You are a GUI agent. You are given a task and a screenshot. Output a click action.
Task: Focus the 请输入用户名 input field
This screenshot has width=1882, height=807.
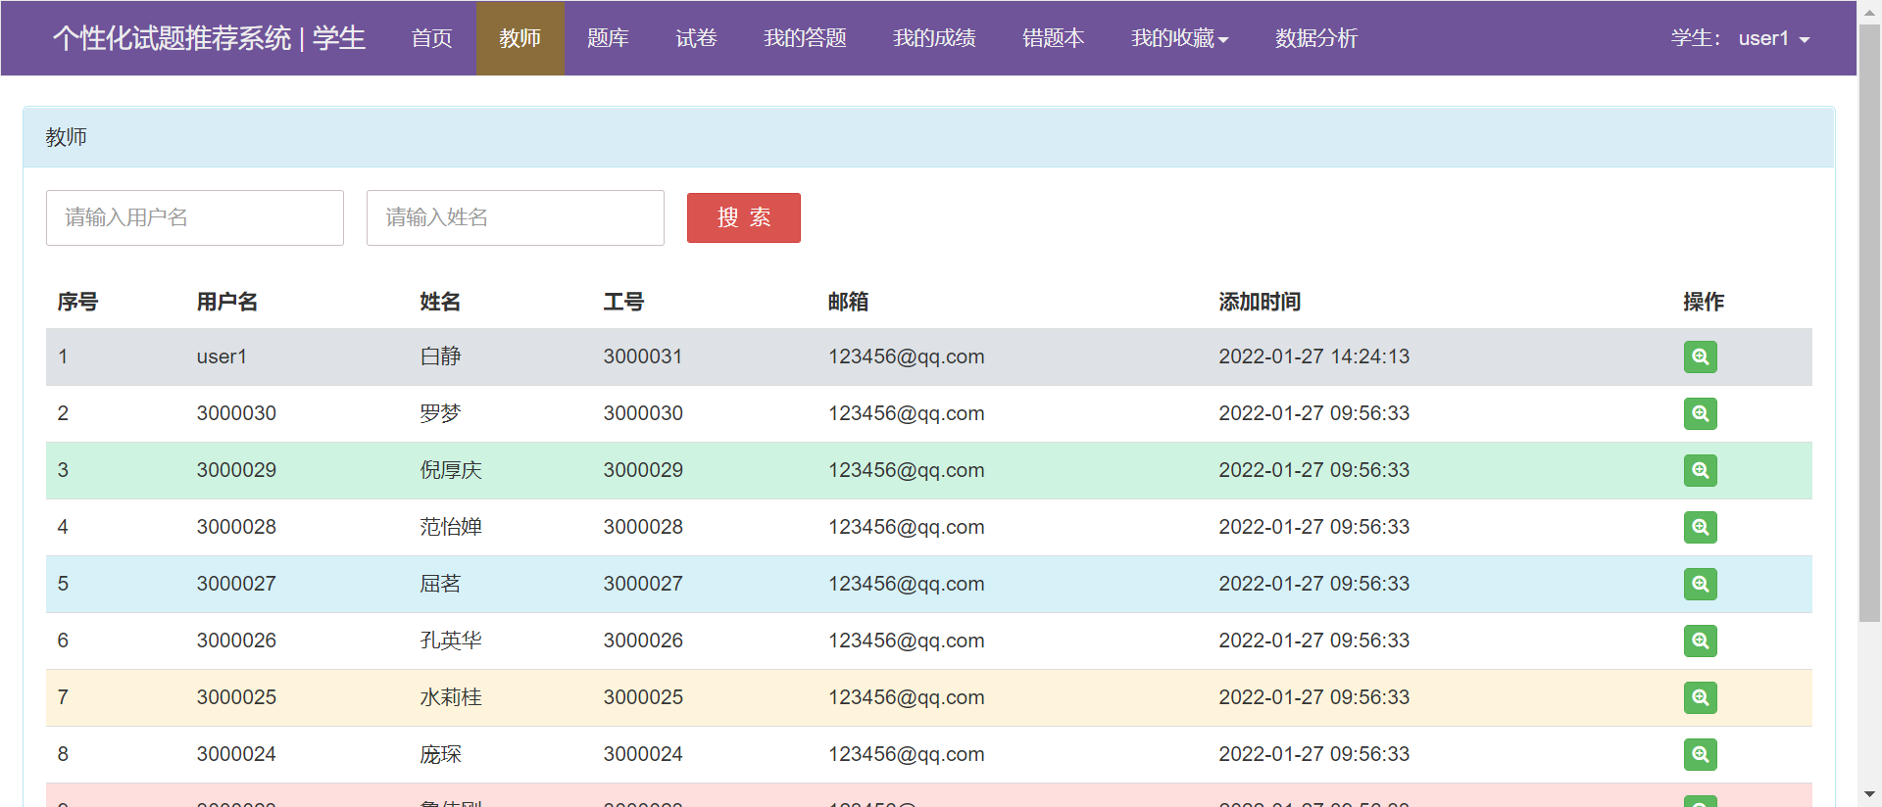click(x=195, y=217)
